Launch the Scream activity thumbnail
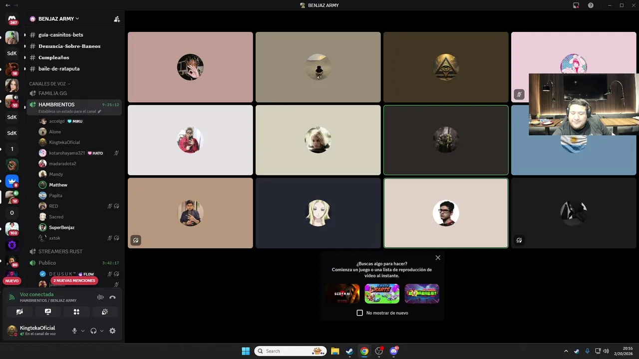Viewport: 639px width, 359px height. click(342, 294)
